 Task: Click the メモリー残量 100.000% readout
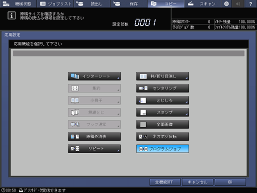[247, 22]
